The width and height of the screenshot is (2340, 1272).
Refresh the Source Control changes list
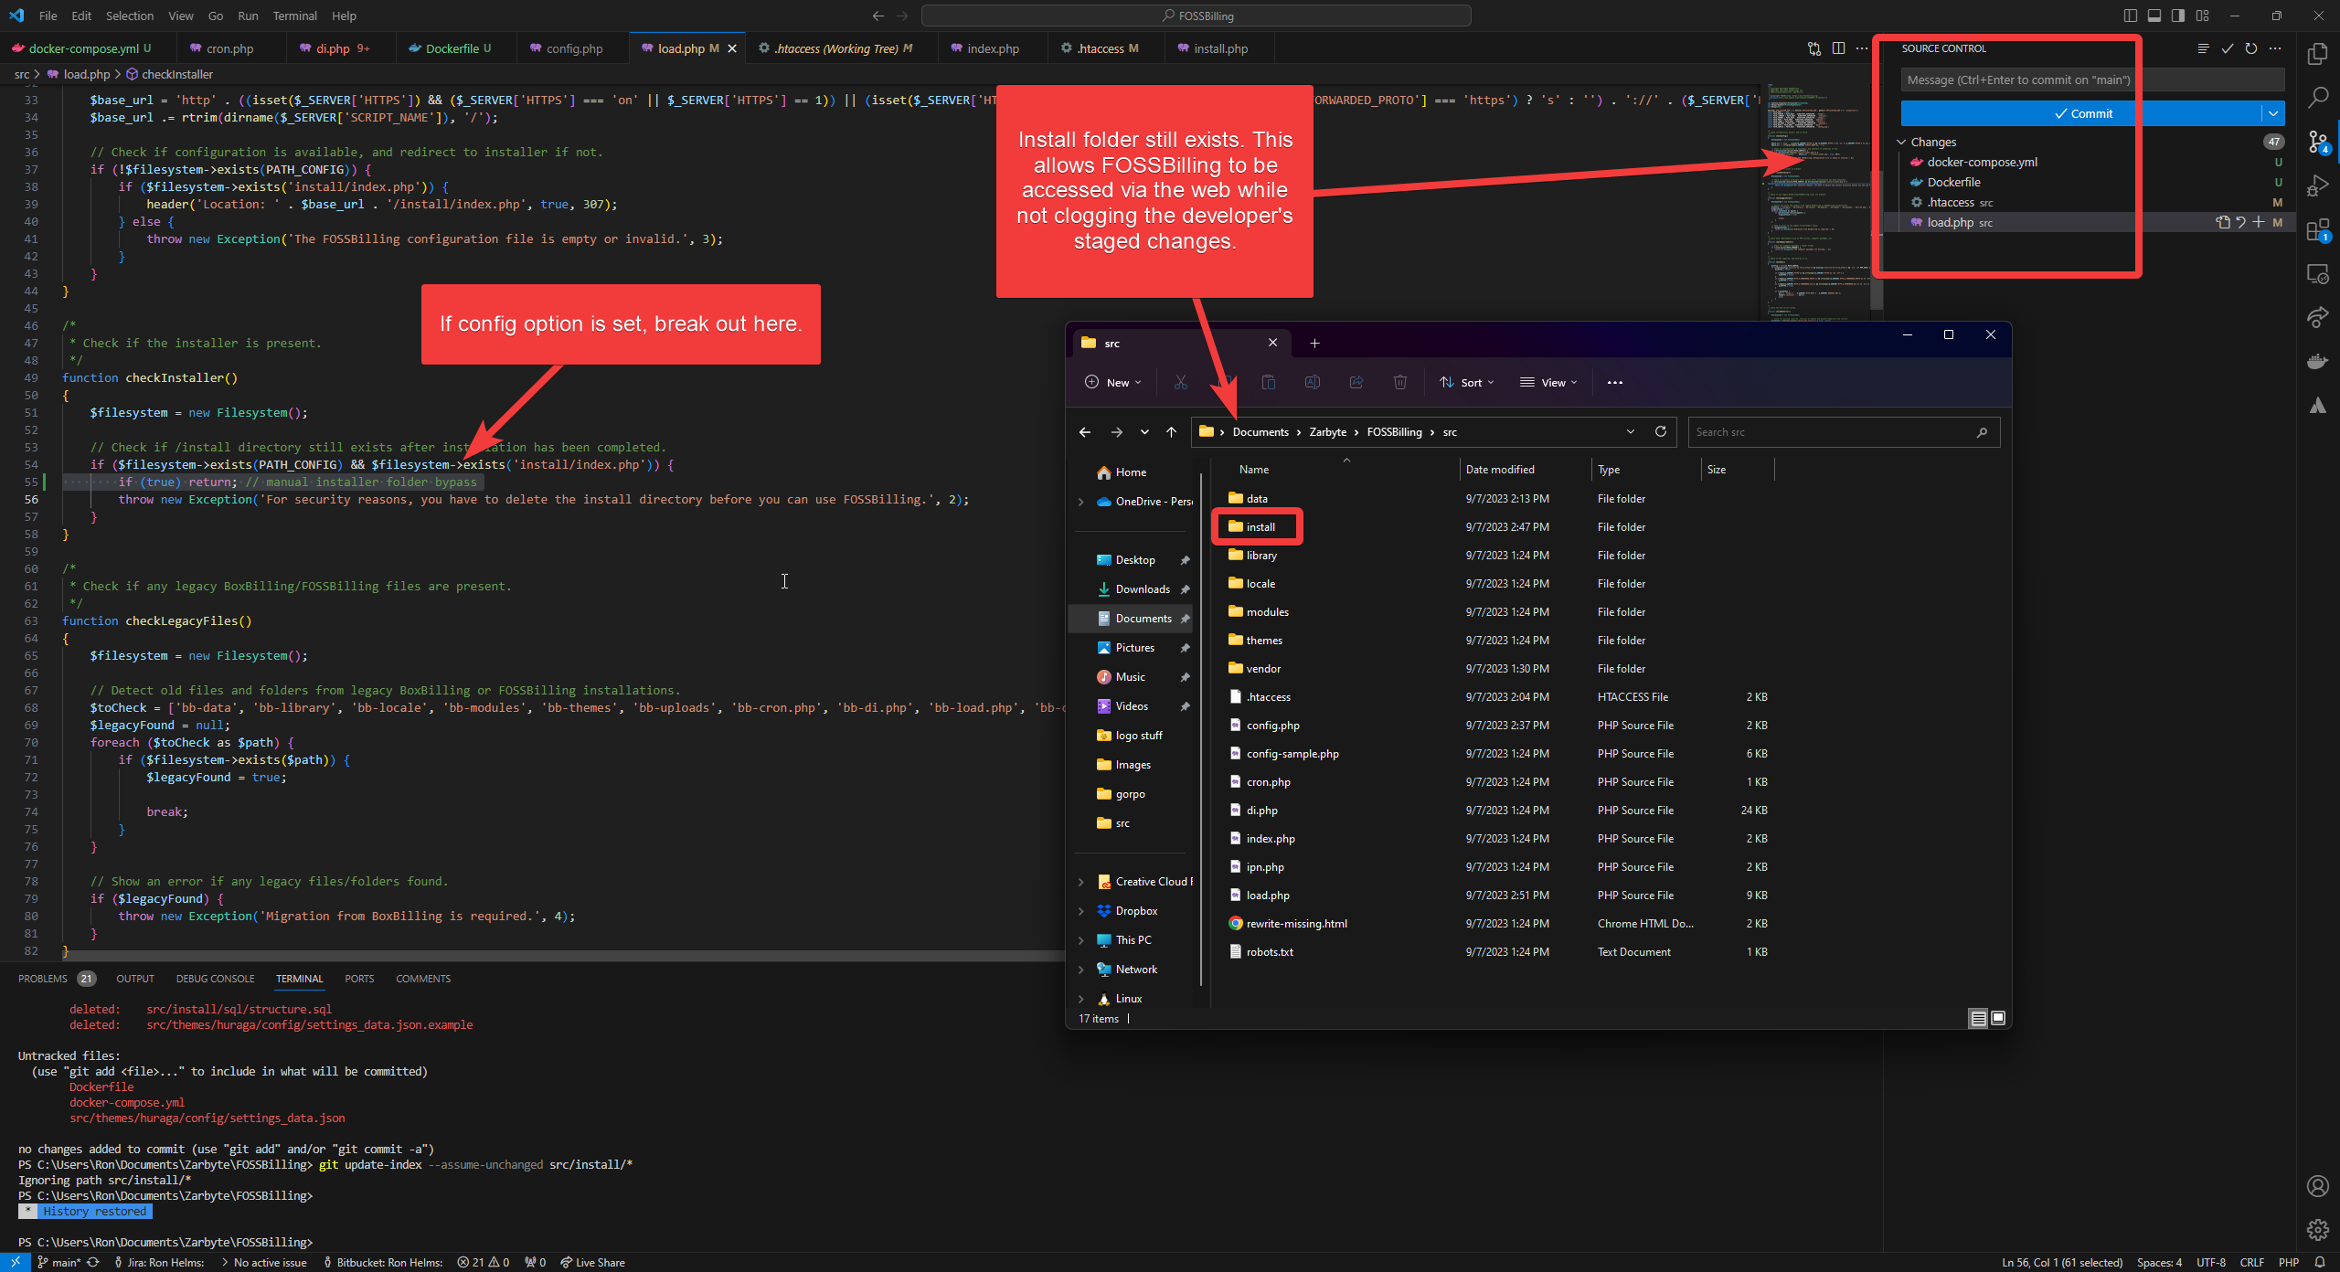(x=2250, y=48)
